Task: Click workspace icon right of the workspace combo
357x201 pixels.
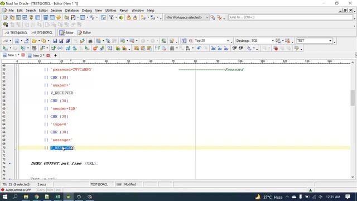Action: 213,17
